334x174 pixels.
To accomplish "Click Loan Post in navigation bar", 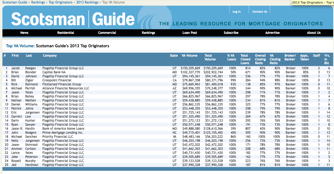I will point(190,33).
